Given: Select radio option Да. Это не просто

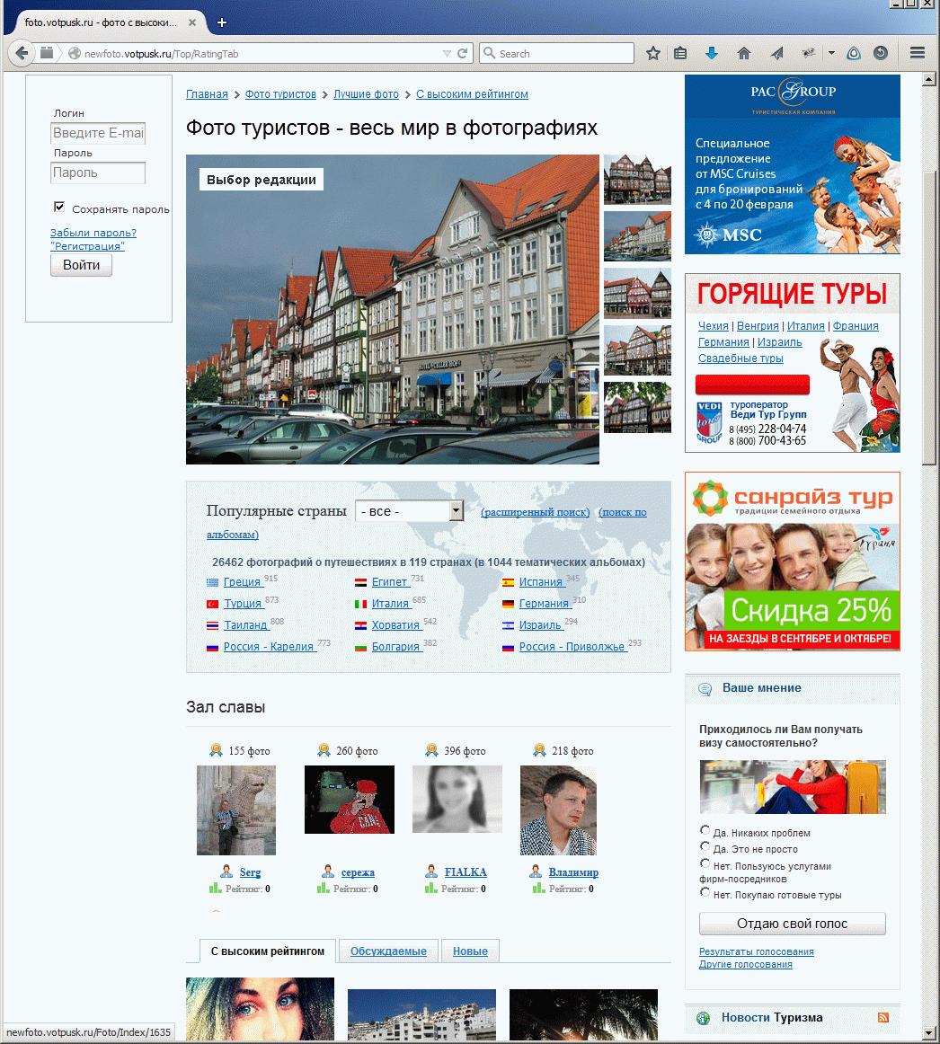Looking at the screenshot, I should pos(705,846).
